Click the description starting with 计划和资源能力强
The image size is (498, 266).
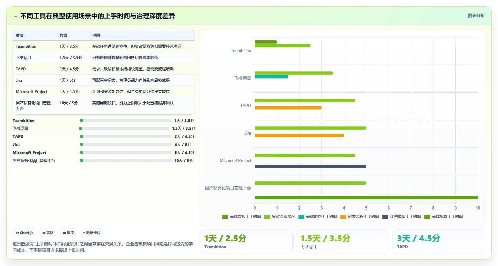coord(131,92)
